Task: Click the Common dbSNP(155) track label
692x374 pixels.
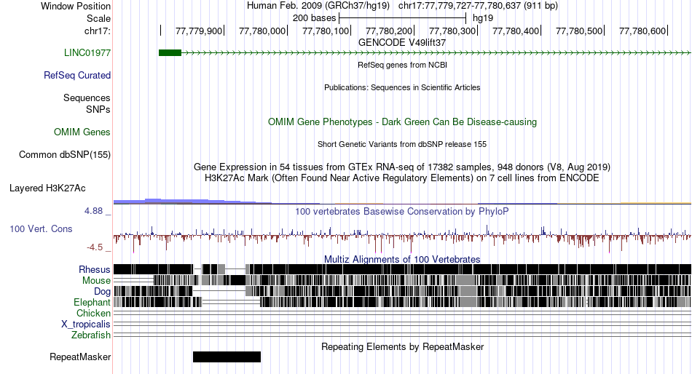Action: (65, 155)
